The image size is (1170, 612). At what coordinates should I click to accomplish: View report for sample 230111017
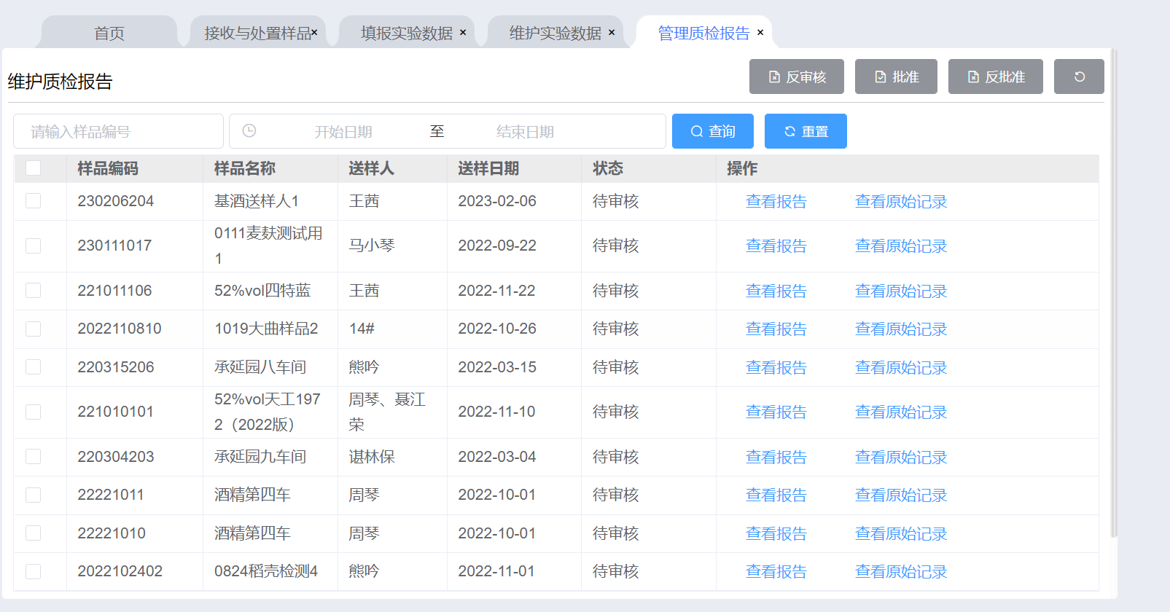click(x=776, y=246)
